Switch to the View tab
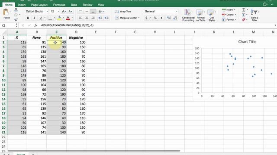The height and width of the screenshot is (155, 277). (101, 5)
